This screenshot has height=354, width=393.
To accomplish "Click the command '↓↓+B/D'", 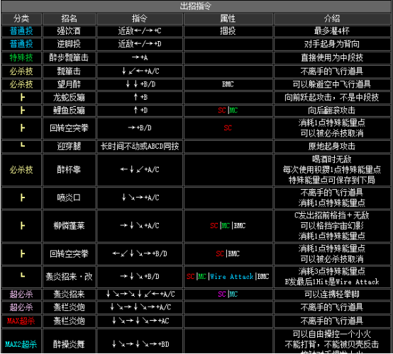I will tap(140, 84).
